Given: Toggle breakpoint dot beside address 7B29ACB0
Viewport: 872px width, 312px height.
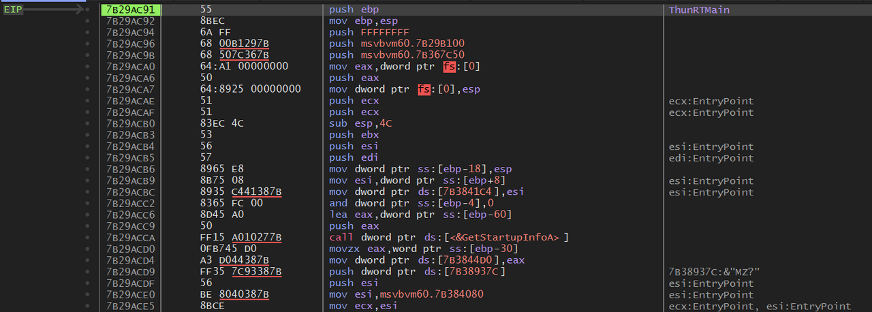Looking at the screenshot, I should (87, 124).
